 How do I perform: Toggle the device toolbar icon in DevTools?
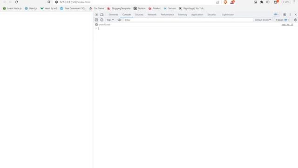pos(102,14)
